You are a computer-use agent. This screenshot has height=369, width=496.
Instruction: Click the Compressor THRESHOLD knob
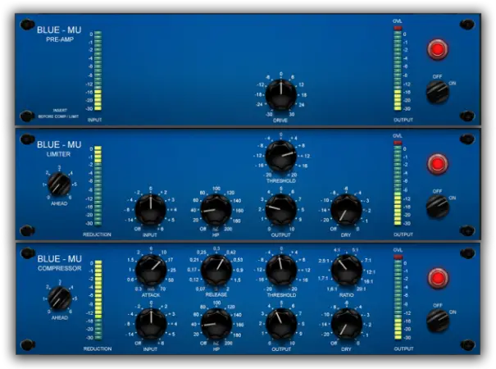click(x=280, y=268)
